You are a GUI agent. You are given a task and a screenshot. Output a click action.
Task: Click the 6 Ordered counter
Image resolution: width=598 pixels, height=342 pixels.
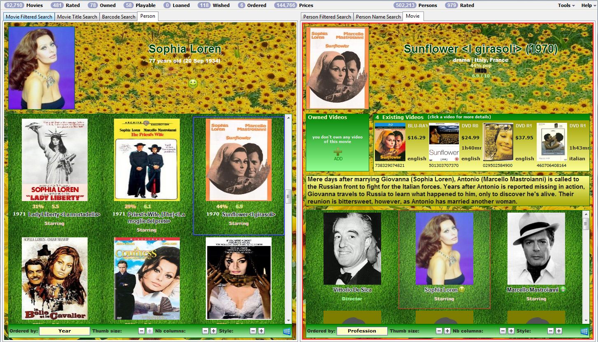[252, 5]
